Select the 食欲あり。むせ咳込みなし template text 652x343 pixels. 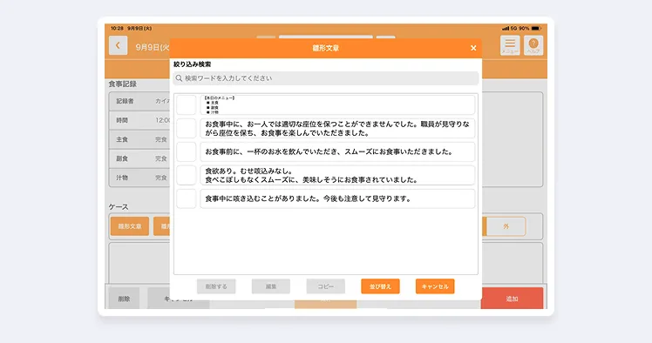[x=337, y=175]
